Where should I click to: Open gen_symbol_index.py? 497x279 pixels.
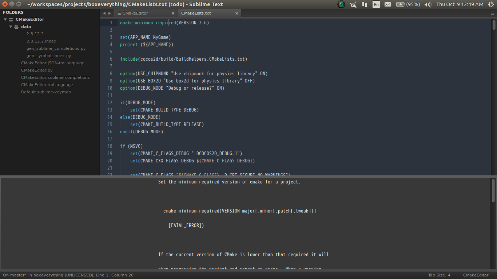coord(49,56)
